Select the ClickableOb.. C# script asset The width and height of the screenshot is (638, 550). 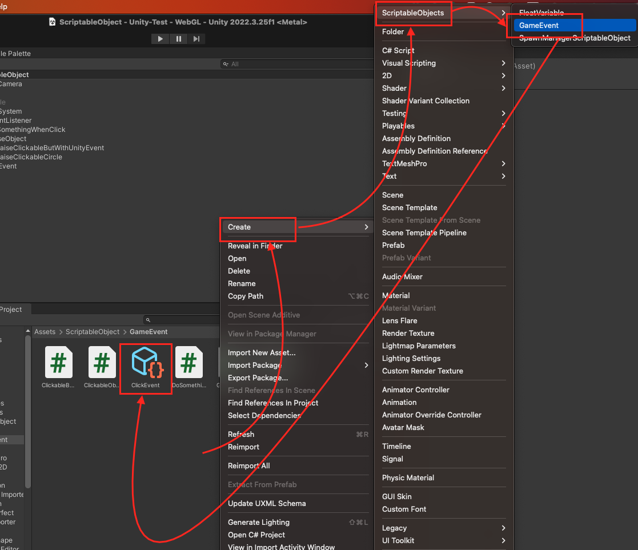pyautogui.click(x=102, y=368)
